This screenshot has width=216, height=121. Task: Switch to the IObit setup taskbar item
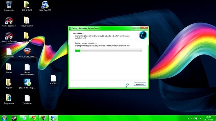coord(54,118)
